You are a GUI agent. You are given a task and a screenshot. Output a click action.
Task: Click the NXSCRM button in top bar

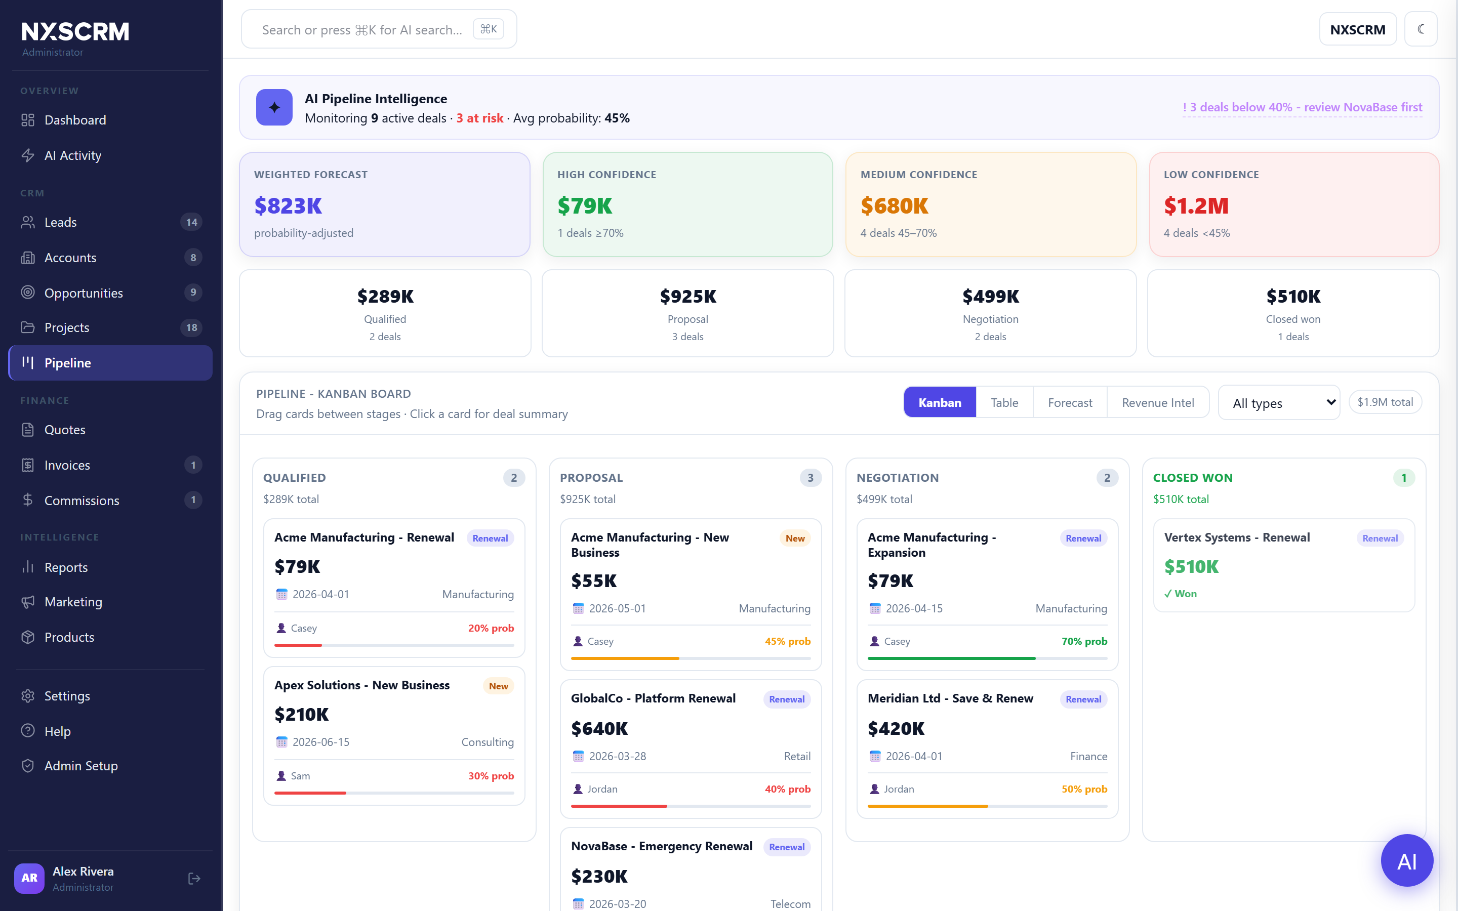[x=1357, y=29]
